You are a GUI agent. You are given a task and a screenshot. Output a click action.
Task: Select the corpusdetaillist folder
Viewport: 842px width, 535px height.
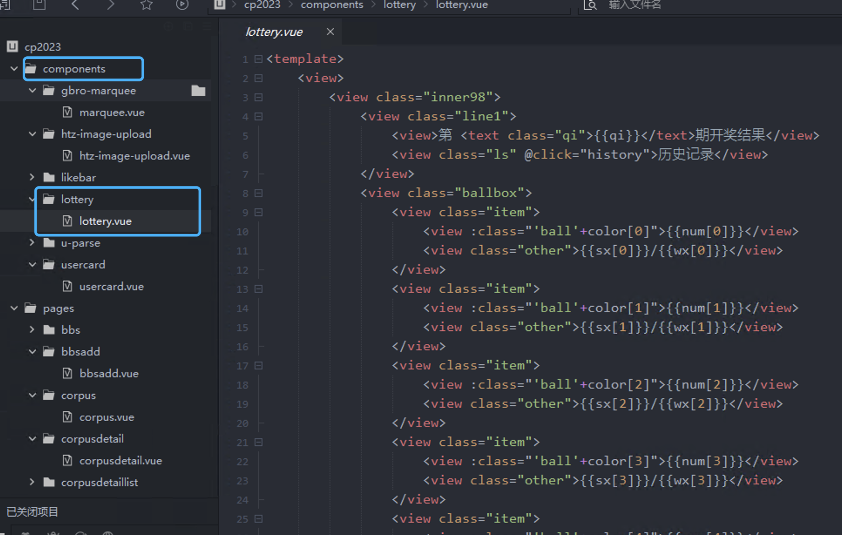click(99, 482)
